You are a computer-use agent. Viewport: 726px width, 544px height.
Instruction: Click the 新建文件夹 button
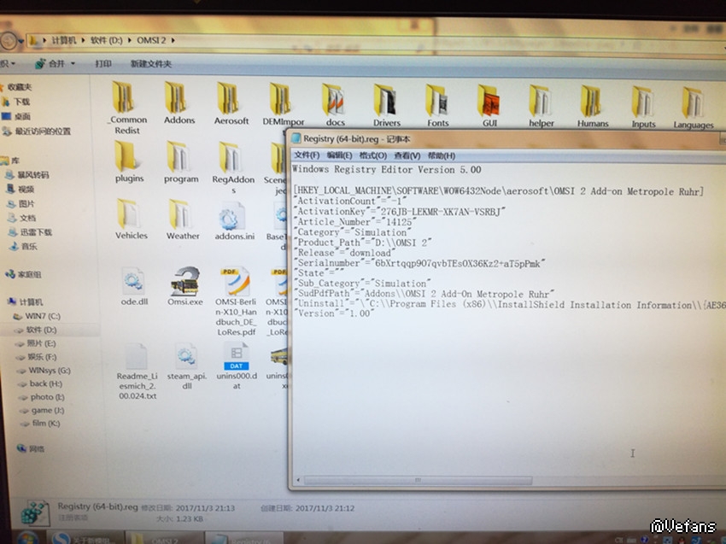tap(150, 64)
